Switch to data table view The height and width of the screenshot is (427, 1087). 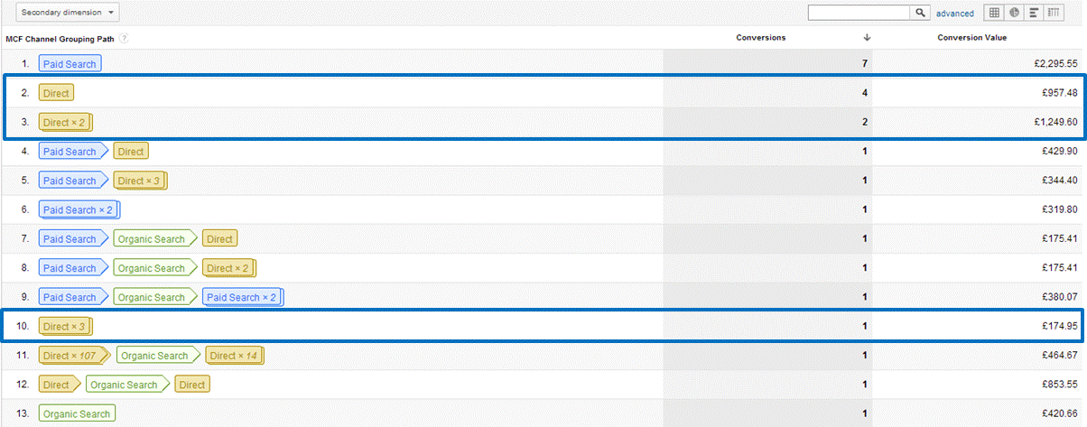(994, 13)
